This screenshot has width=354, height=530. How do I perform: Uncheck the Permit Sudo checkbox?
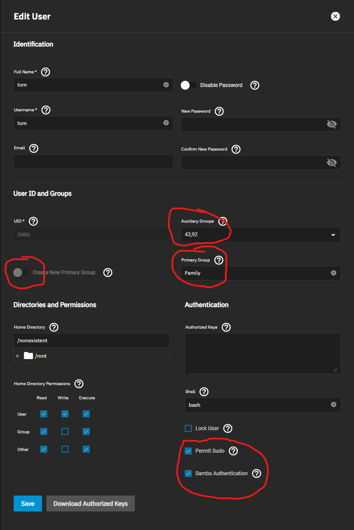point(188,451)
